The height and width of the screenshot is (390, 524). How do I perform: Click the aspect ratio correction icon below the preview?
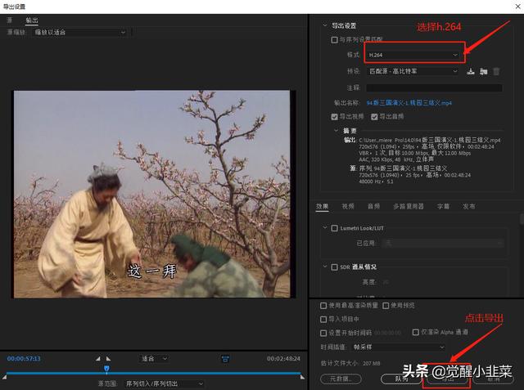225,359
